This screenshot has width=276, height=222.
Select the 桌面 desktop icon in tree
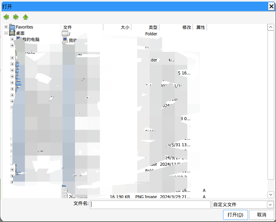click(12, 33)
